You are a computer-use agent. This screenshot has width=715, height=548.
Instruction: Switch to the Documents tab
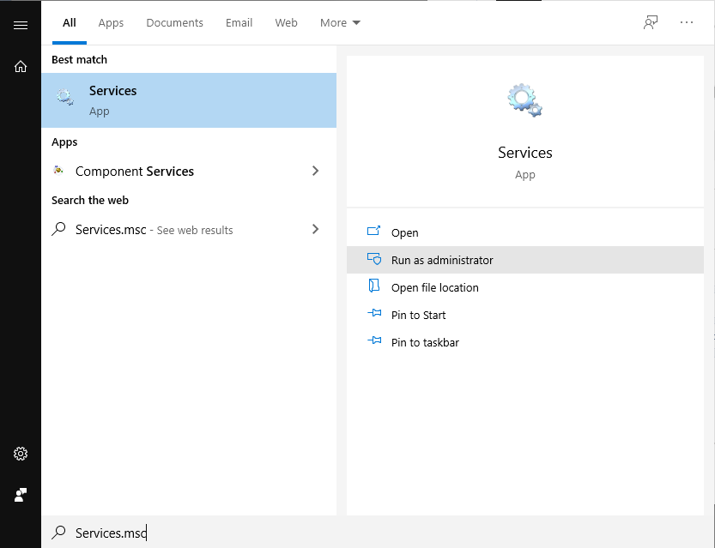point(174,22)
